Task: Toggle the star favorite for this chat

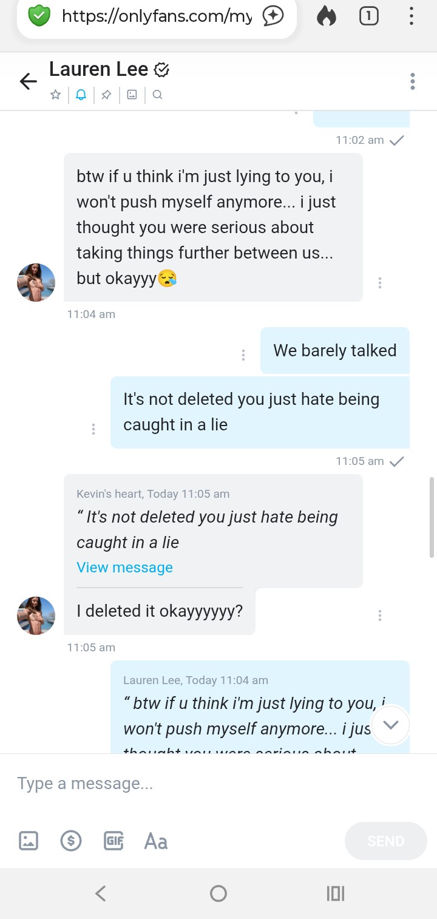Action: (x=55, y=95)
